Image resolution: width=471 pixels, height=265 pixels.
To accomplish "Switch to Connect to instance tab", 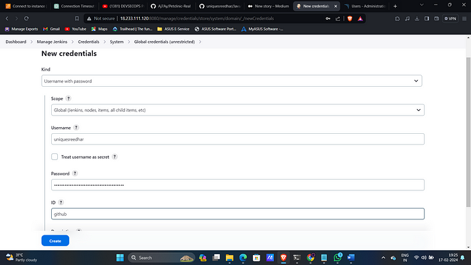I will click(26, 6).
